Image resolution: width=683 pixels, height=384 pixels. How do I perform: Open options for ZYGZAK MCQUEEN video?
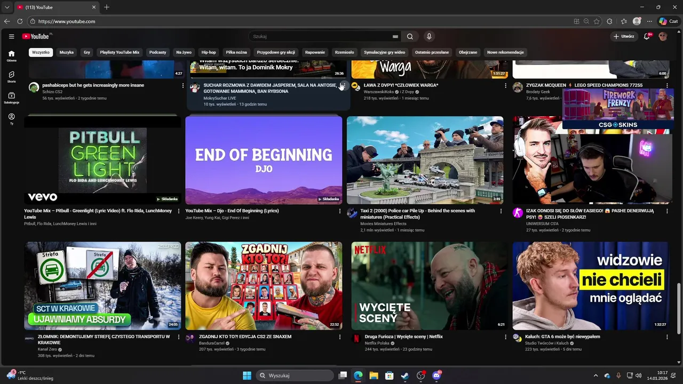(x=667, y=85)
